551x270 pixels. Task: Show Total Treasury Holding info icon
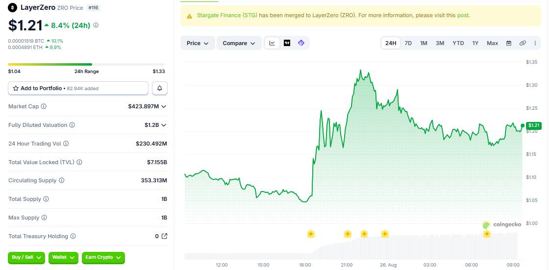[x=73, y=236]
